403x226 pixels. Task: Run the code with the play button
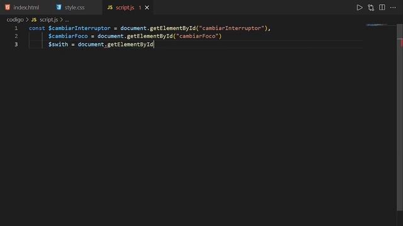pos(360,8)
